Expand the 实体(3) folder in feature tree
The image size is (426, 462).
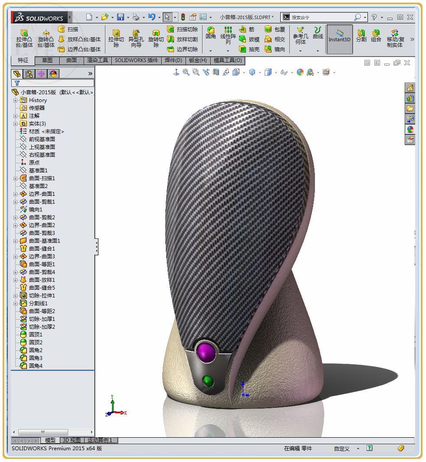click(x=14, y=124)
